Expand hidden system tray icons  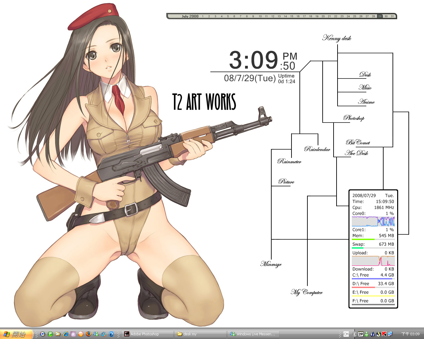pos(354,334)
